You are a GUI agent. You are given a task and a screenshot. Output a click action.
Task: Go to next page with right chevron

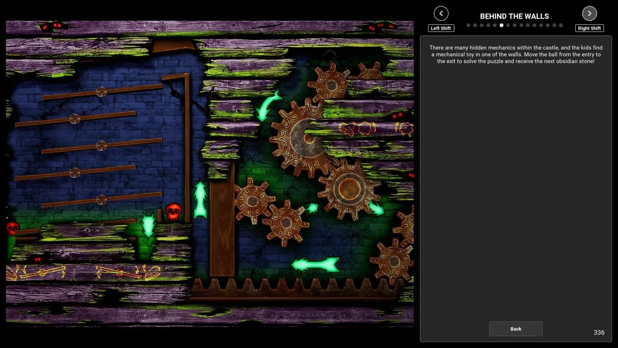(589, 13)
